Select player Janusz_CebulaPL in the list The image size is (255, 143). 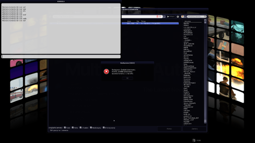click(190, 103)
